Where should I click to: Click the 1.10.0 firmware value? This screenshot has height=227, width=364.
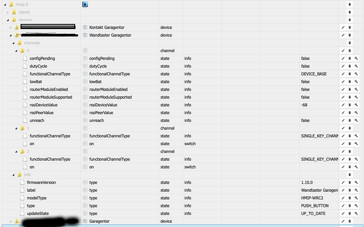[x=307, y=182]
